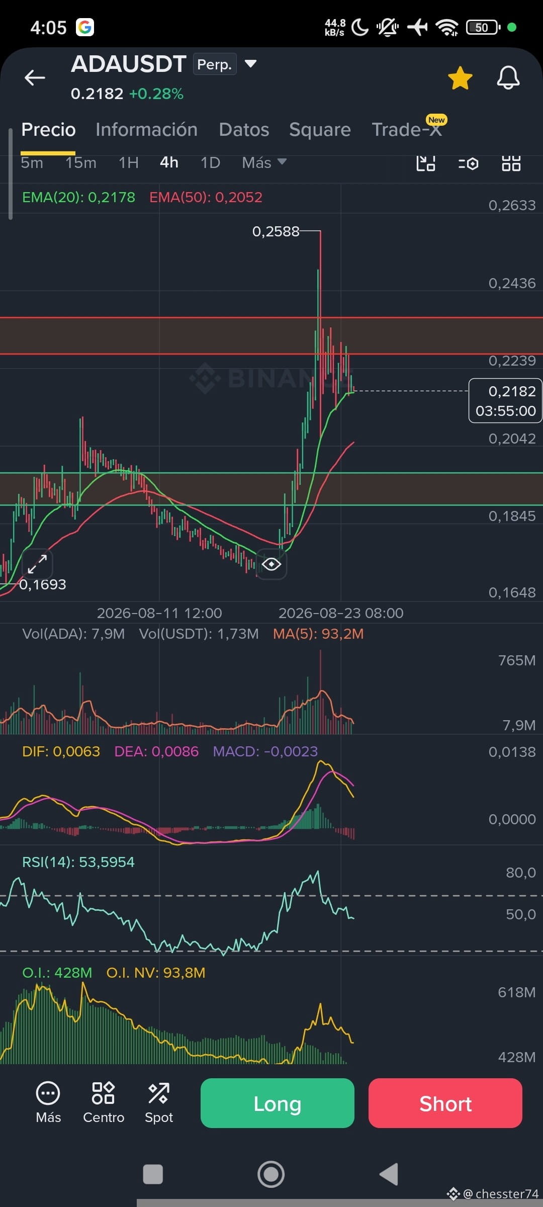This screenshot has height=1207, width=543.
Task: Open the Centro icon
Action: pyautogui.click(x=104, y=1103)
